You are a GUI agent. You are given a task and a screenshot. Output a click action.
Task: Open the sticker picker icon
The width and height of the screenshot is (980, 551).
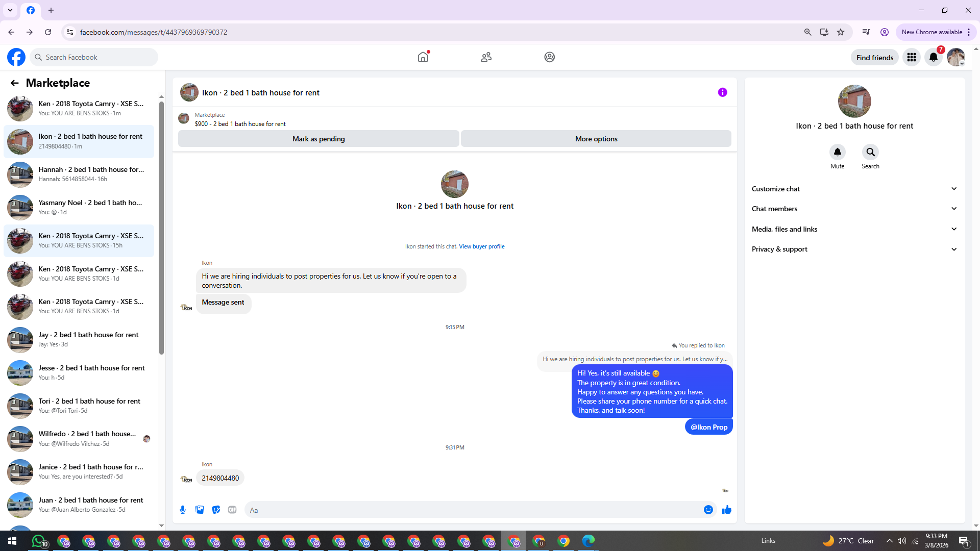pyautogui.click(x=216, y=510)
